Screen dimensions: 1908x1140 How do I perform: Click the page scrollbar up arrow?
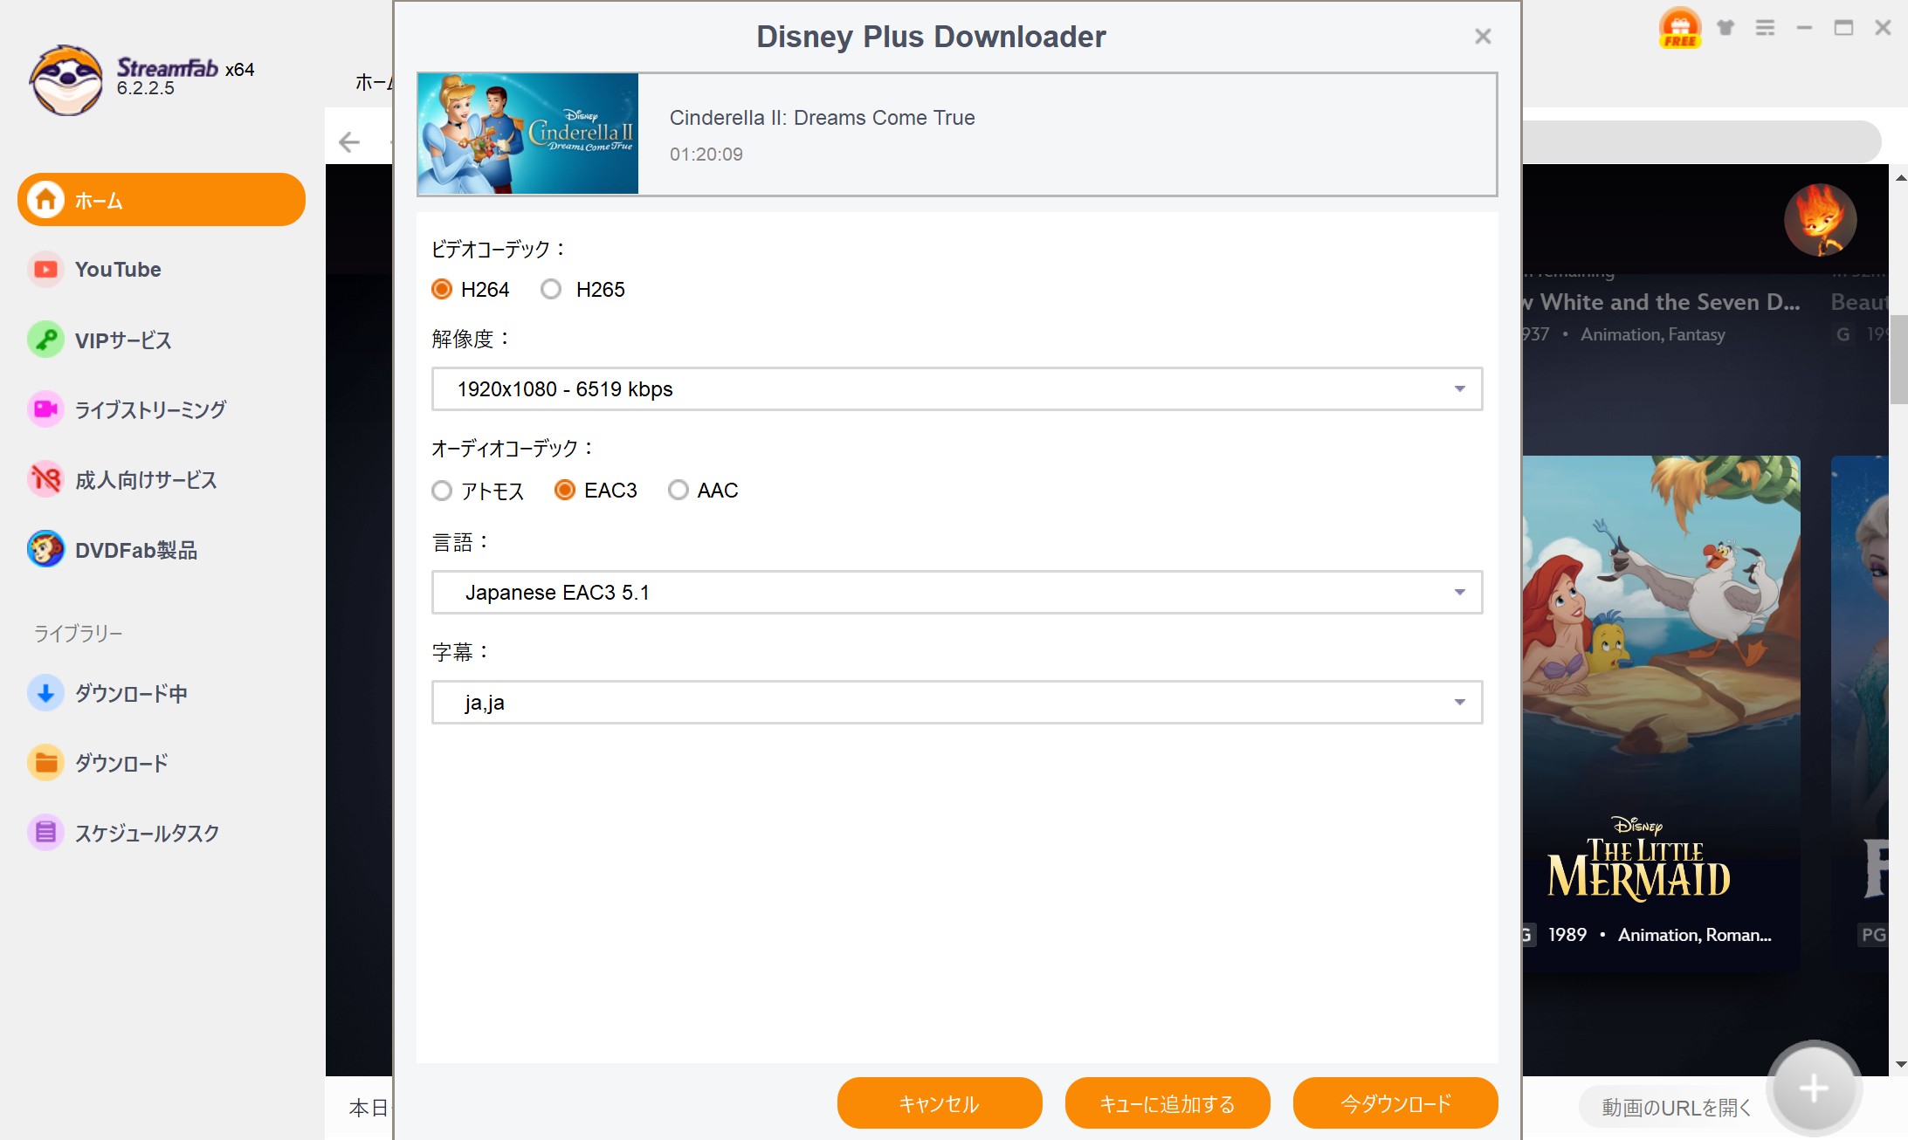coord(1900,177)
